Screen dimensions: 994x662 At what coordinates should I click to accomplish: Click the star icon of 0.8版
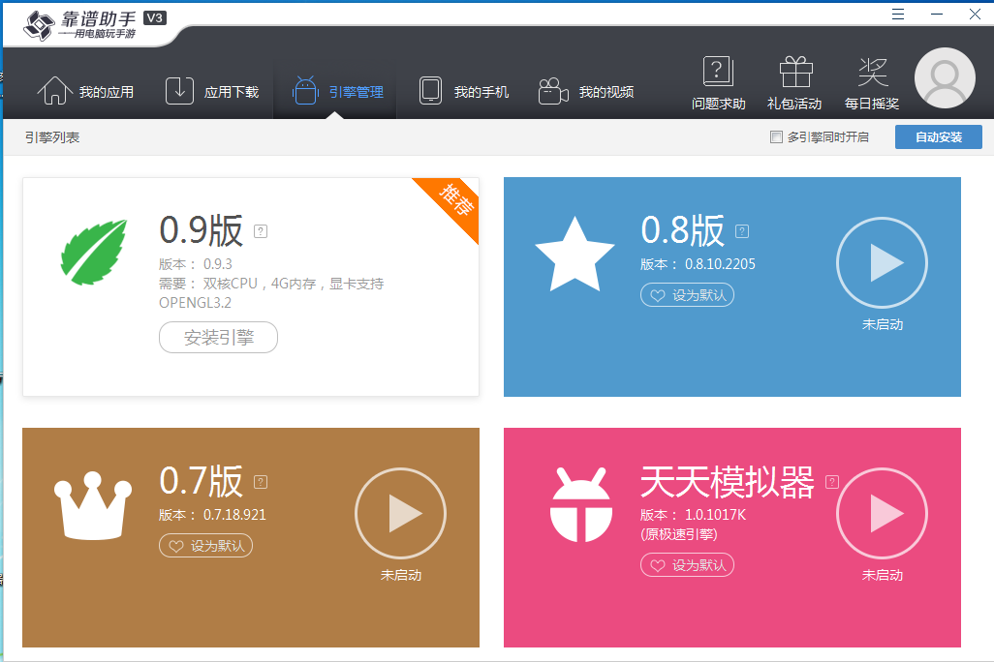pyautogui.click(x=575, y=255)
